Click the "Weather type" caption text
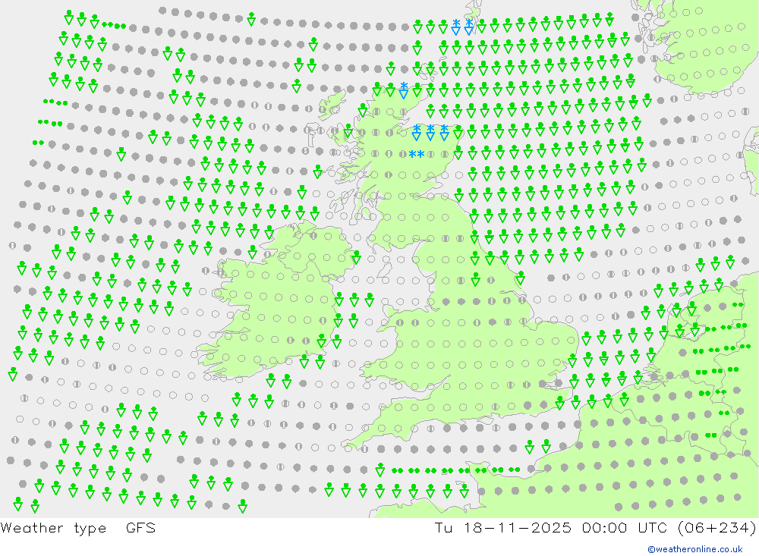 point(53,528)
